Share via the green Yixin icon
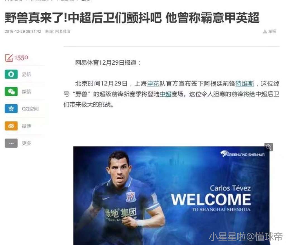The height and width of the screenshot is (245, 286). [x=11, y=74]
